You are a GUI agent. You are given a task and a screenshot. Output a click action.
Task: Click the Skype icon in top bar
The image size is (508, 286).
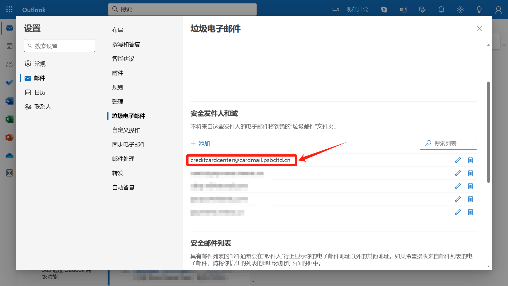(x=384, y=10)
